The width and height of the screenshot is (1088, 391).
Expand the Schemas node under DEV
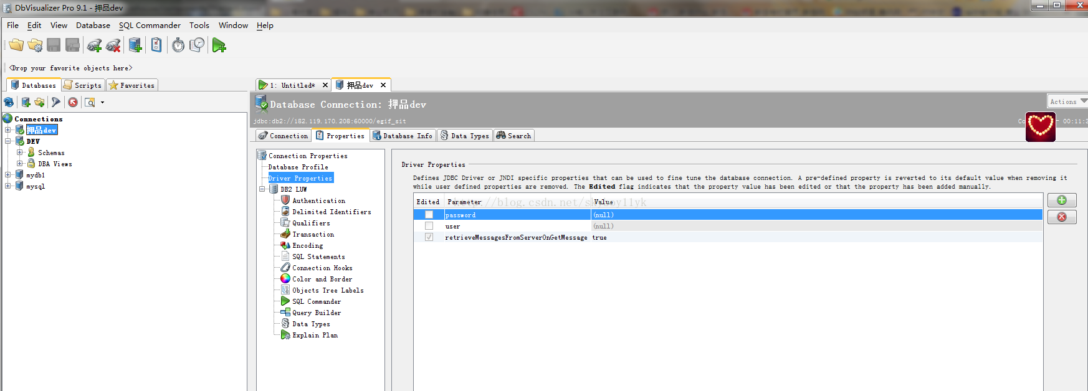tap(19, 153)
